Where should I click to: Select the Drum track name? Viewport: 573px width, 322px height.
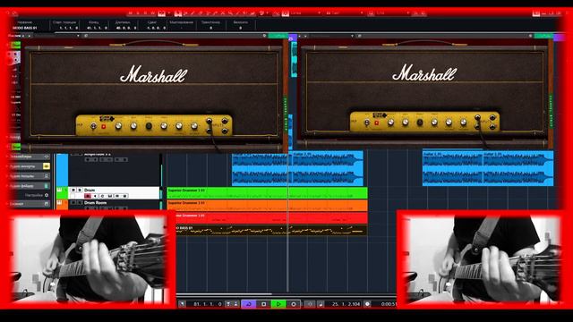click(x=90, y=191)
